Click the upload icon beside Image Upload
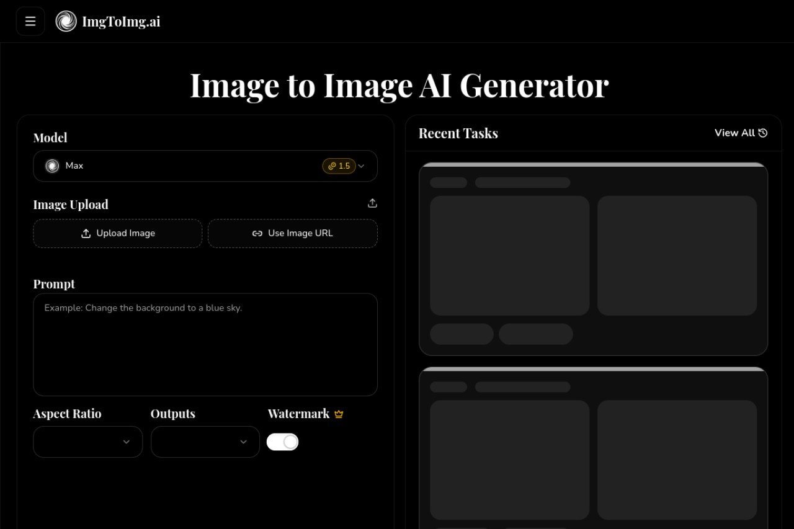 coord(372,203)
